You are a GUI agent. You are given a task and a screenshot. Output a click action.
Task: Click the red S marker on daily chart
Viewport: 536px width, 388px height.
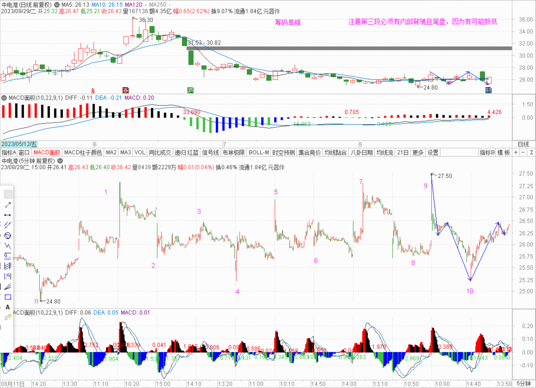tap(93, 90)
